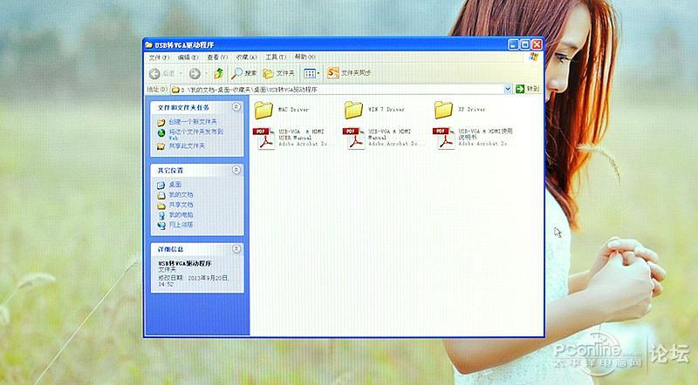
Task: Go to 我的电脑 in Other Places
Action: click(181, 215)
